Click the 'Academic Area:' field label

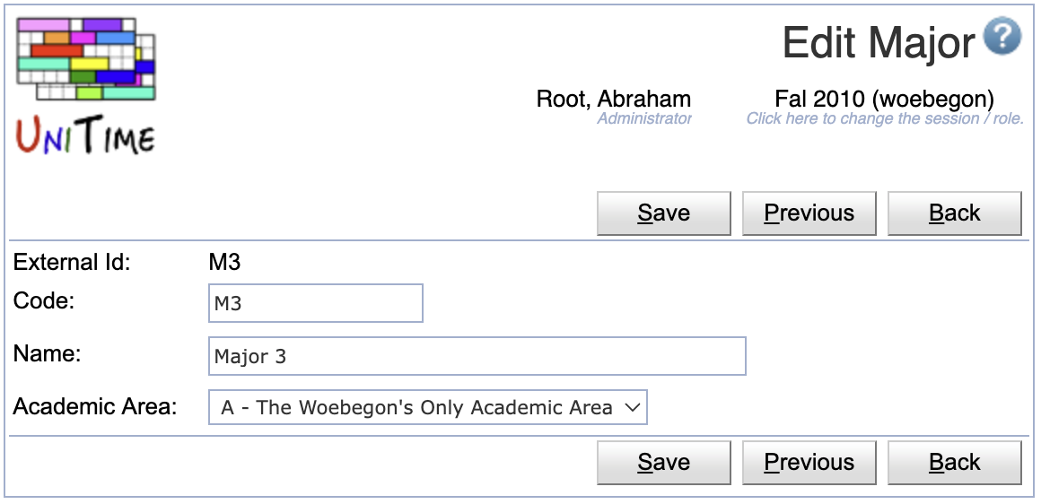(x=95, y=406)
